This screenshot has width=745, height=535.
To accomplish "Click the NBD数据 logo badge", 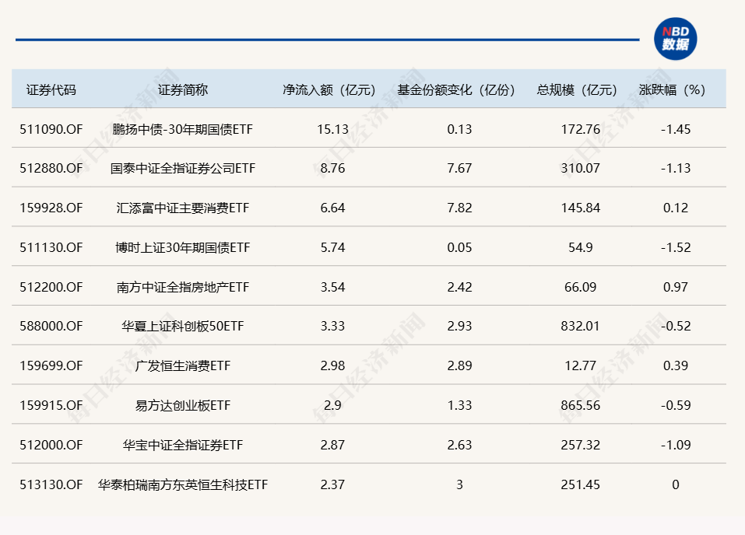I will (x=675, y=39).
